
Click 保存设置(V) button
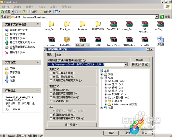tap(72, 125)
